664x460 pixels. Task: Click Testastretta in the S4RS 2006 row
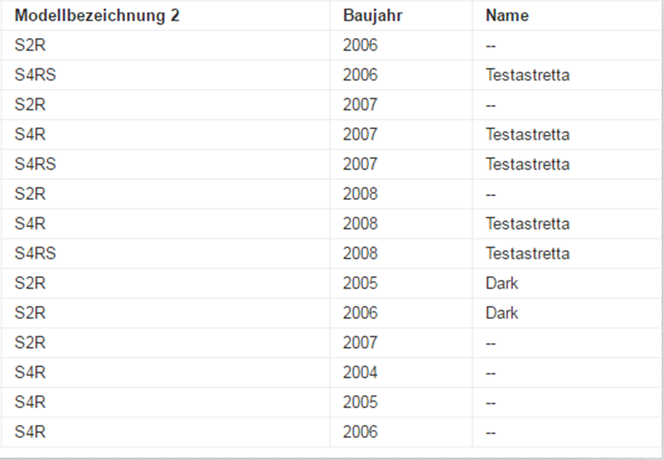[x=527, y=75]
